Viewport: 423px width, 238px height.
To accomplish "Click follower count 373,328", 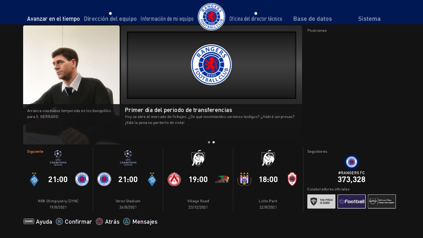I will (x=352, y=179).
